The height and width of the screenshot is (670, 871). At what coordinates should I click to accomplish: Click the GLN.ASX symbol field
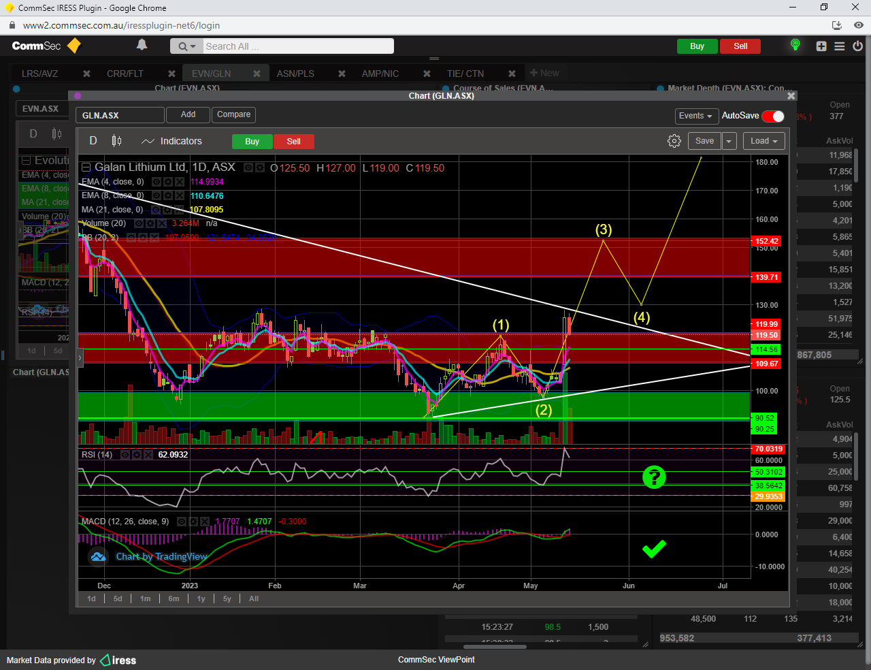(120, 116)
